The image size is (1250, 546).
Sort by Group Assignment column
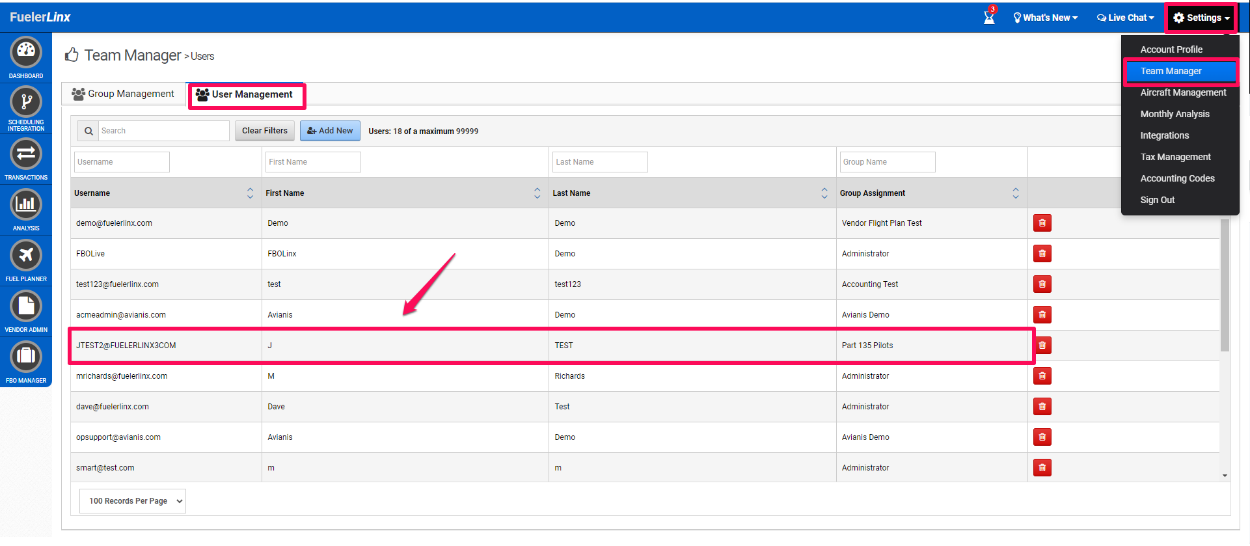click(x=1015, y=193)
